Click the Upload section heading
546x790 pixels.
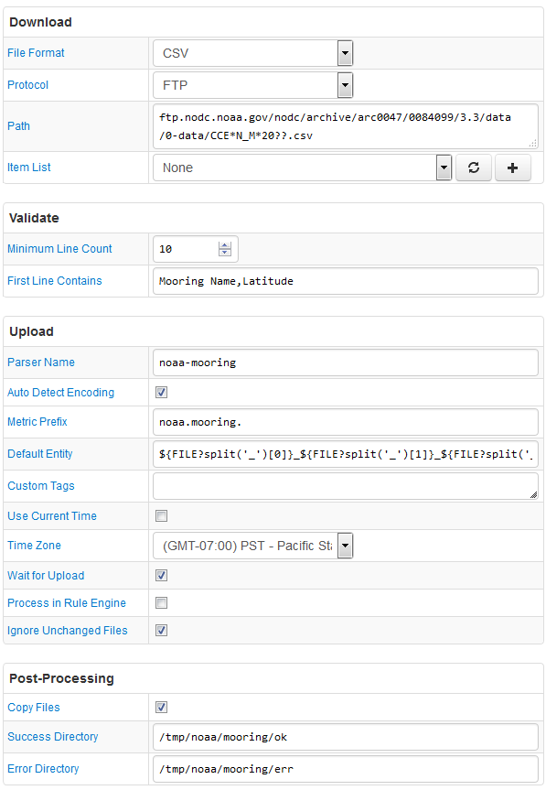click(31, 331)
